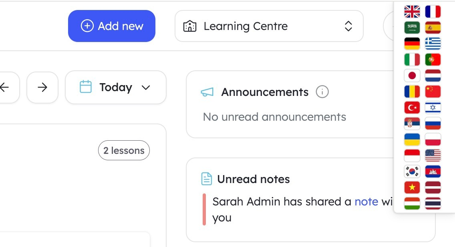455x247 pixels.
Task: Select the Ukrainian flag
Action: (412, 139)
